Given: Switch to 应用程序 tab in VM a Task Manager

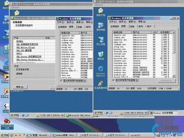Looking at the screenshot, I should (x=115, y=26).
